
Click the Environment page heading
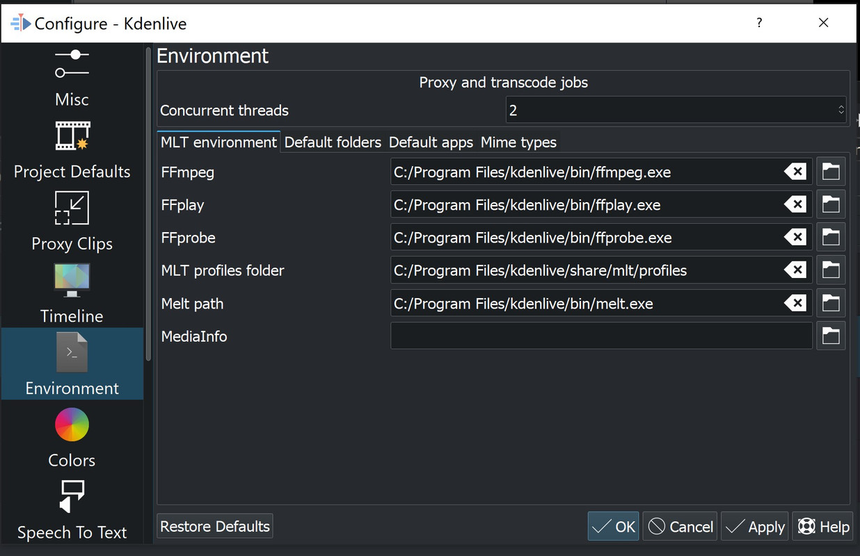click(x=213, y=56)
